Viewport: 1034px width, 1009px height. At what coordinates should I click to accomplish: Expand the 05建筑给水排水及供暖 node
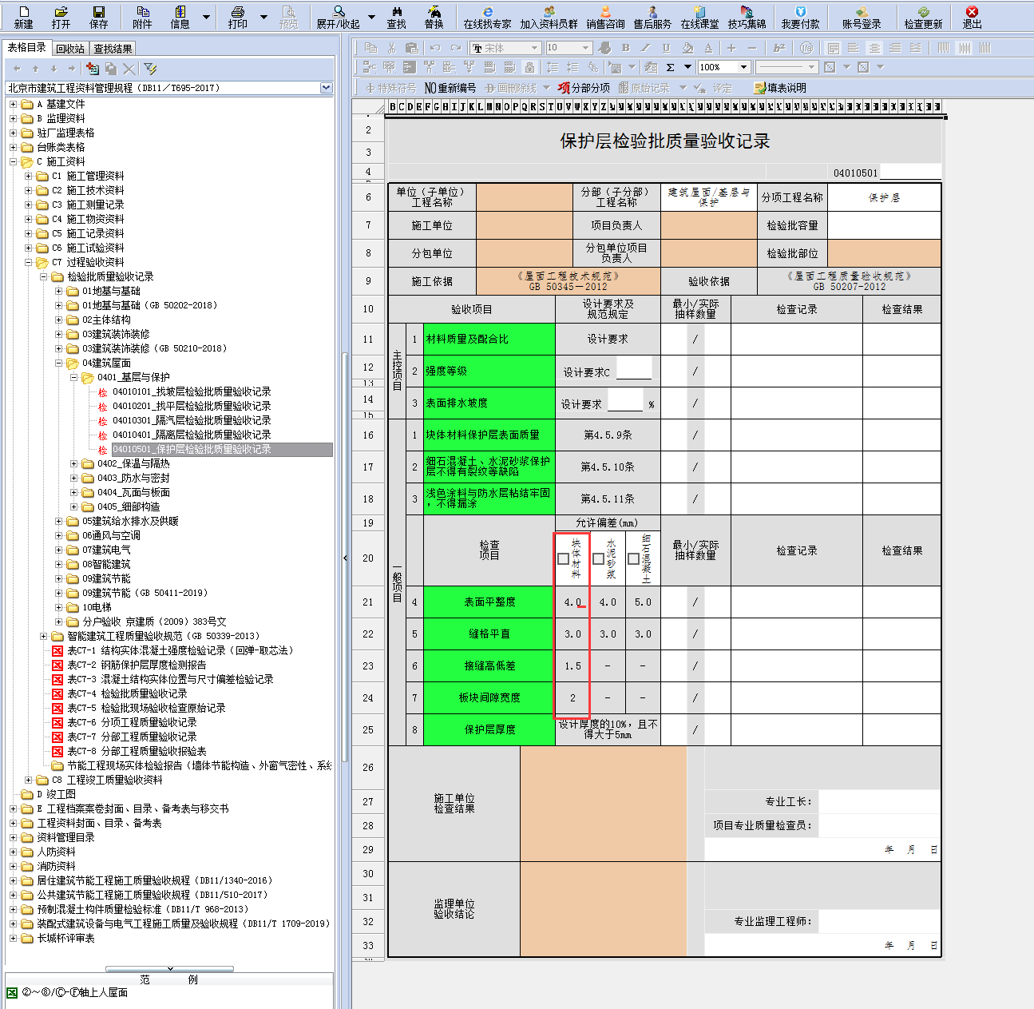[58, 521]
